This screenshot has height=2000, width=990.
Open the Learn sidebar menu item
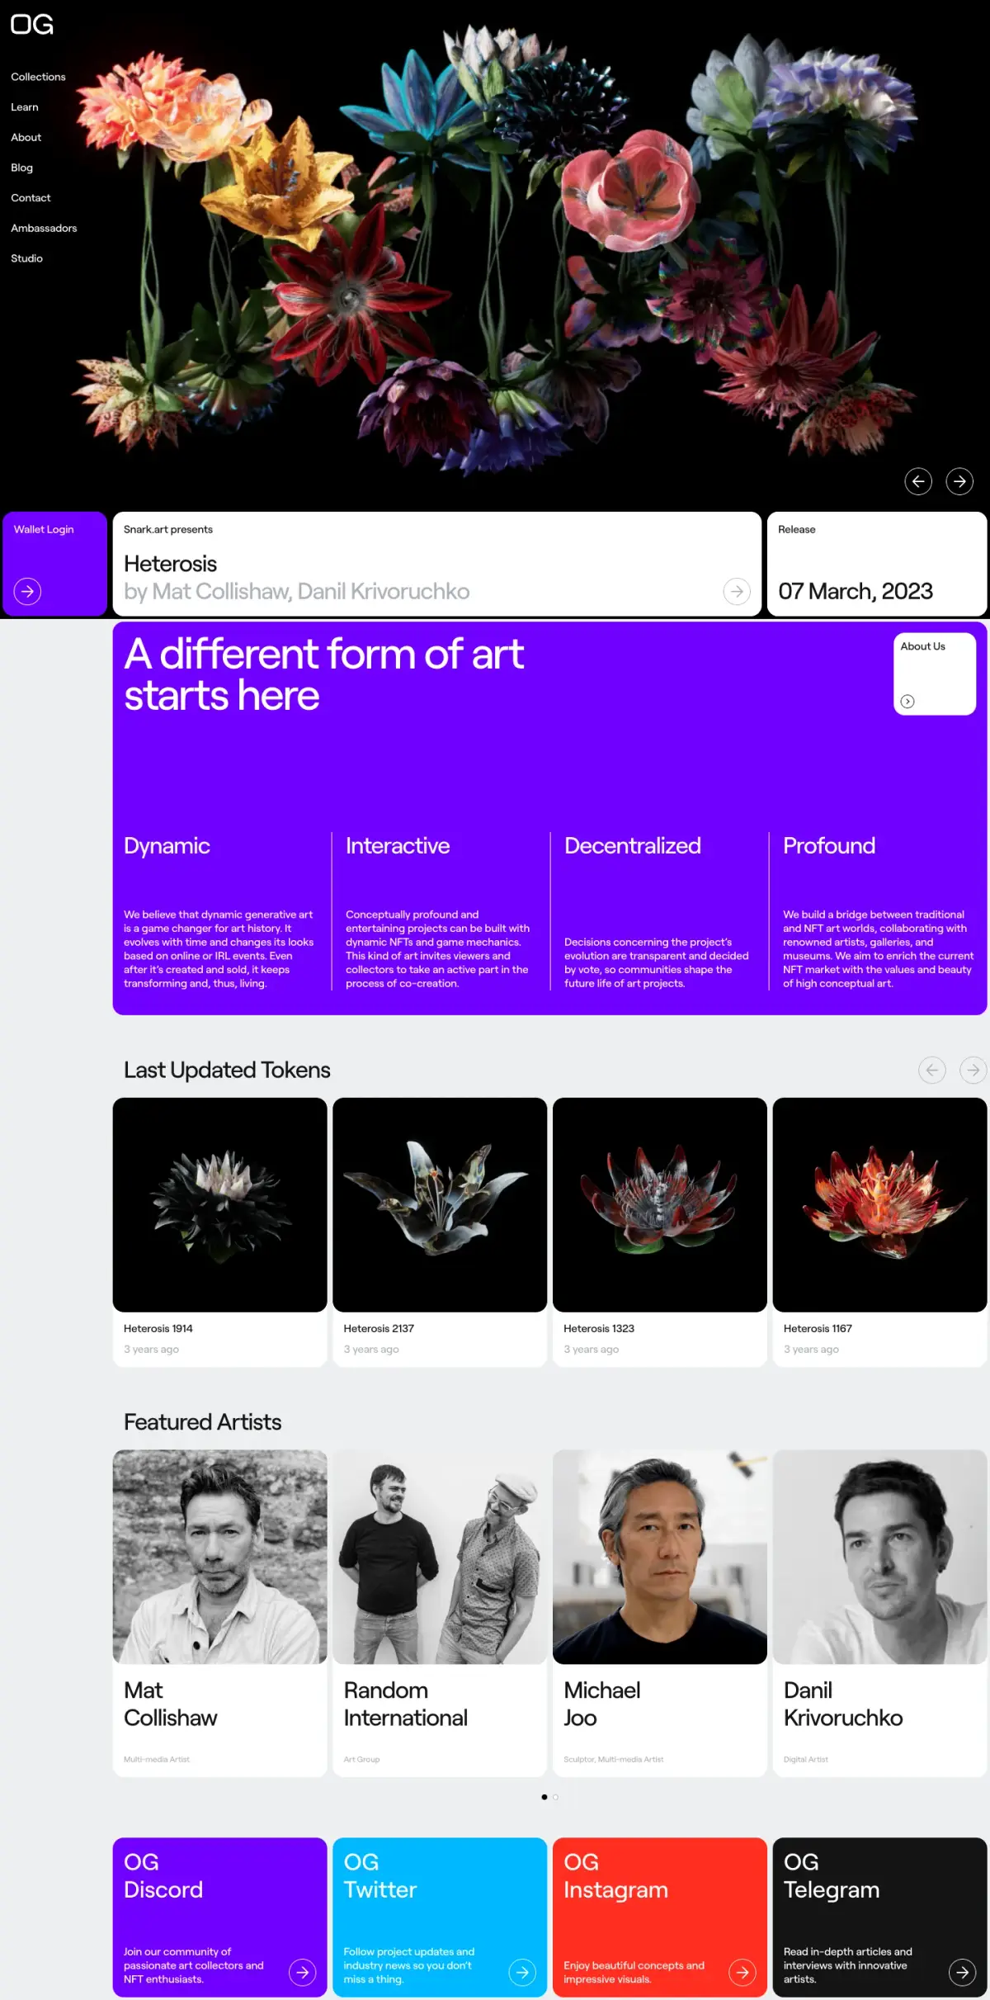25,107
